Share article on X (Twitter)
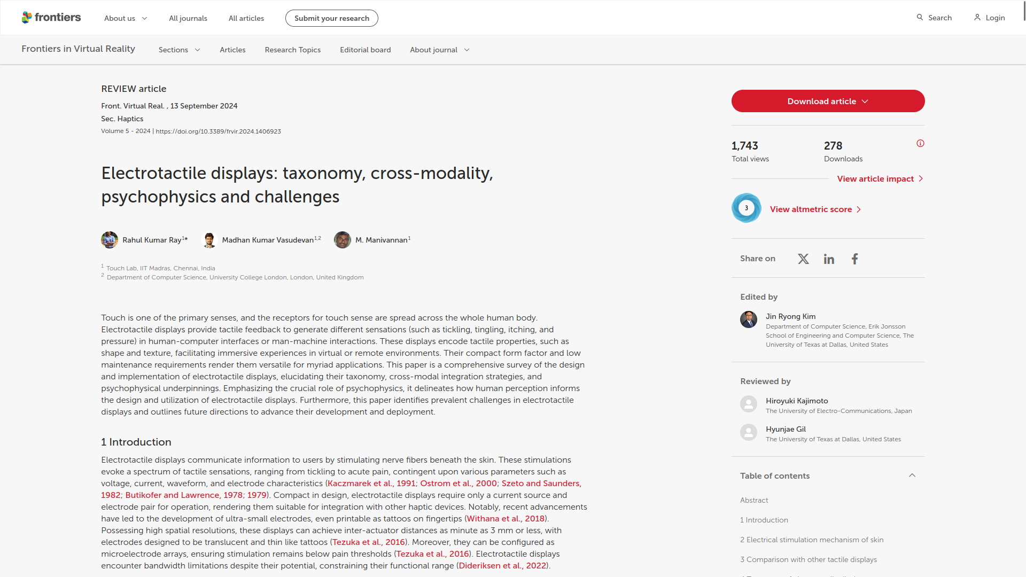1026x577 pixels. pos(803,259)
